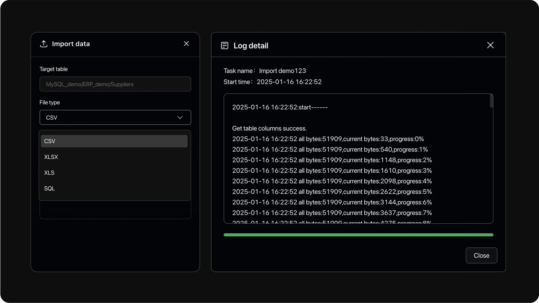This screenshot has width=539, height=303.
Task: Click the log output scrollbar thumb
Action: [491, 101]
